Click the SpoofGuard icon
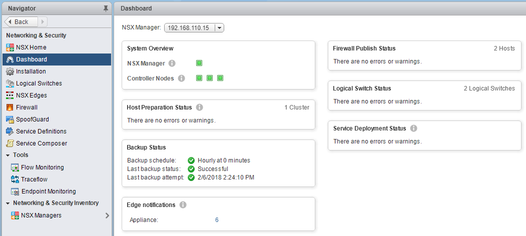Image resolution: width=526 pixels, height=236 pixels. tap(10, 119)
